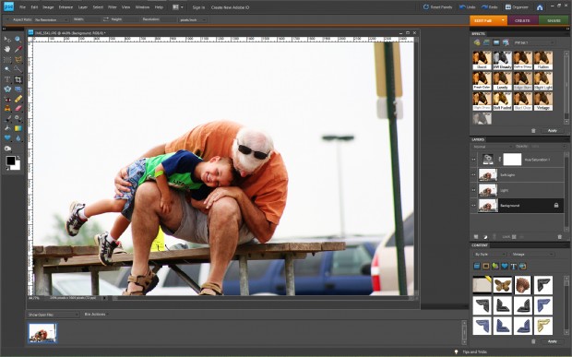The height and width of the screenshot is (357, 572).
Task: Select the Horizontal Type tool
Action: [7, 79]
